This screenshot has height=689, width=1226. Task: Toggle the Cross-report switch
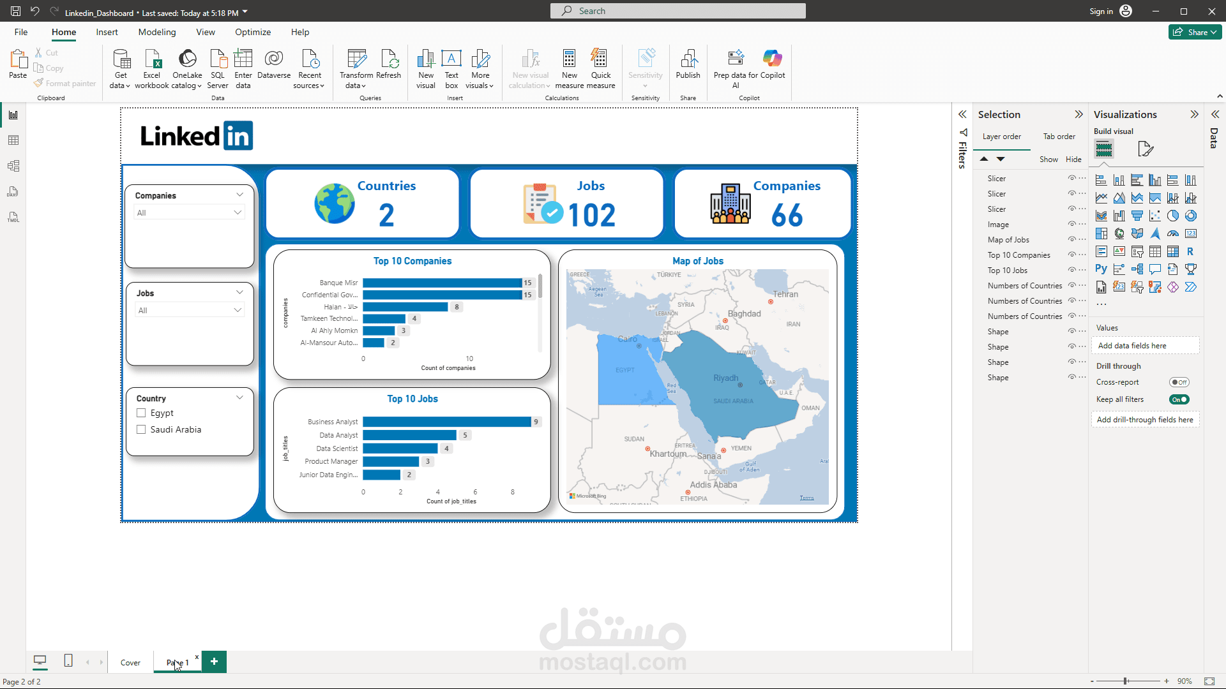coord(1179,383)
